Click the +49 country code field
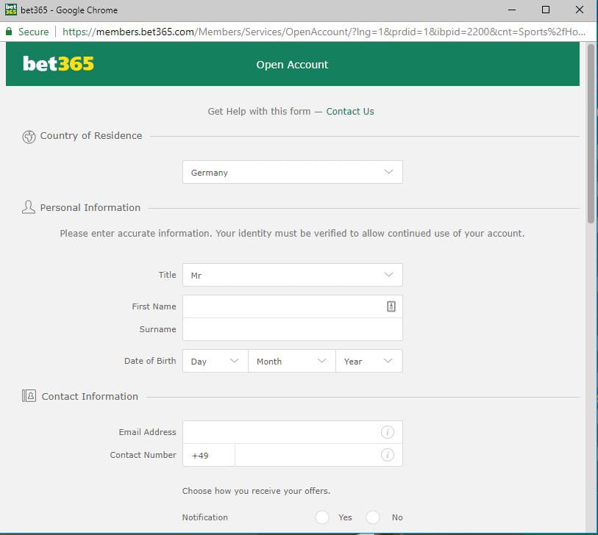Image resolution: width=598 pixels, height=535 pixels. pos(209,455)
